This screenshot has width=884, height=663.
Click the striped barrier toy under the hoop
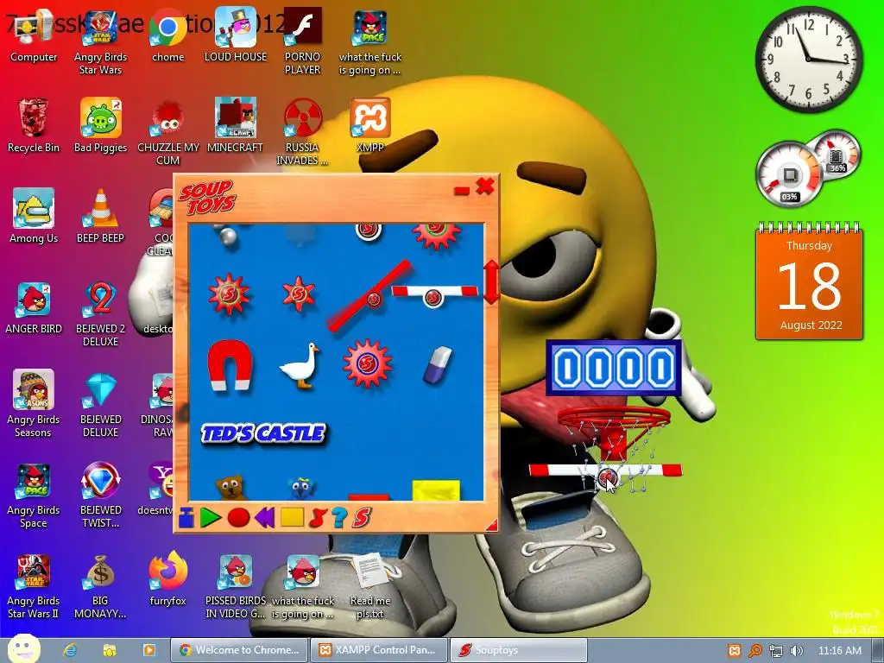[606, 471]
